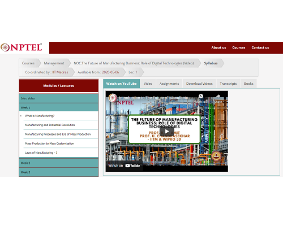This screenshot has height=226, width=283.
Task: Click the Share arrow icon on video
Action: 218,96
